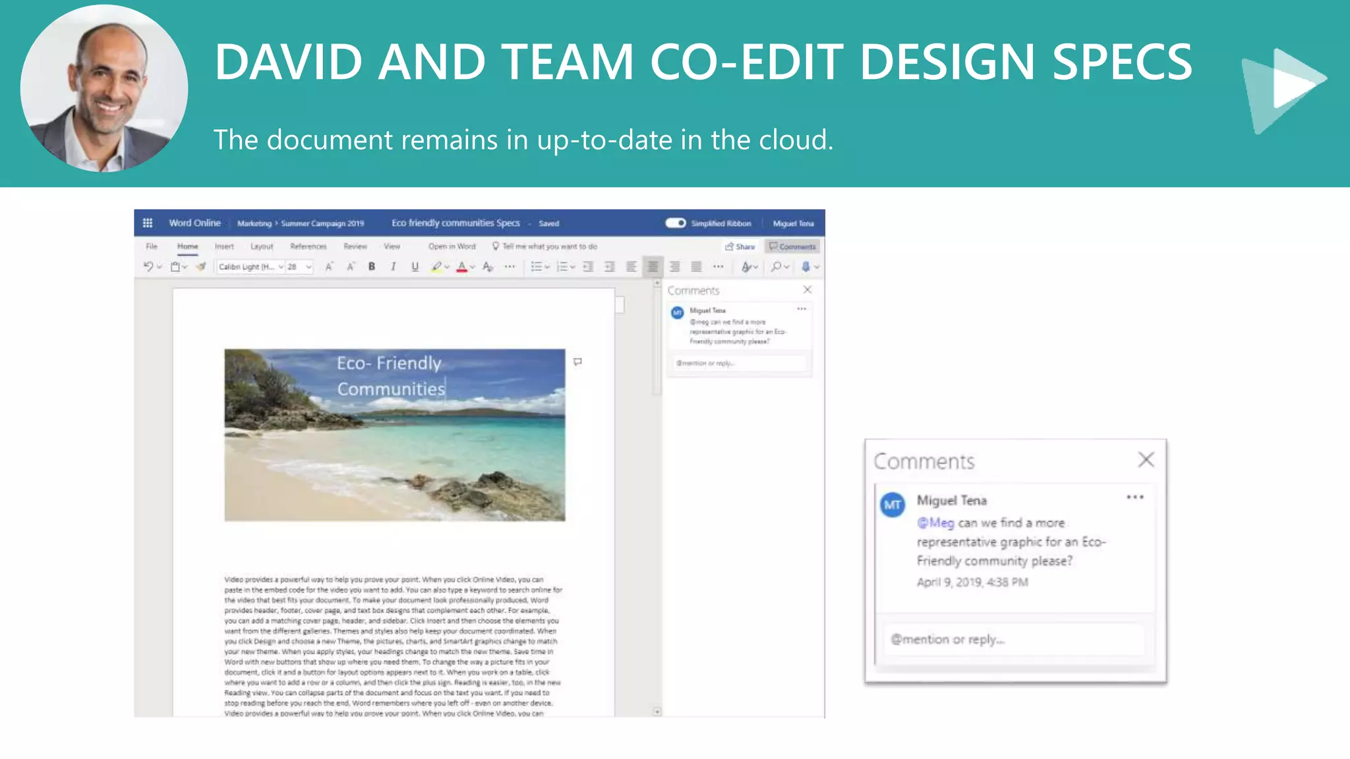
Task: Open the File tab
Action: [152, 246]
